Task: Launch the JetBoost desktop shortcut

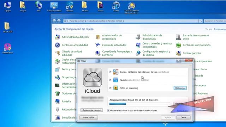Action: tap(70, 6)
